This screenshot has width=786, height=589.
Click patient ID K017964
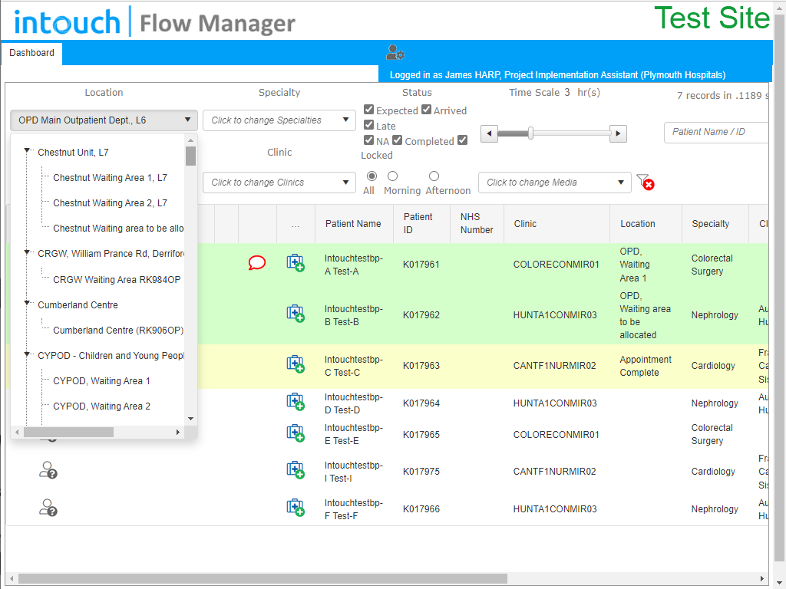421,403
